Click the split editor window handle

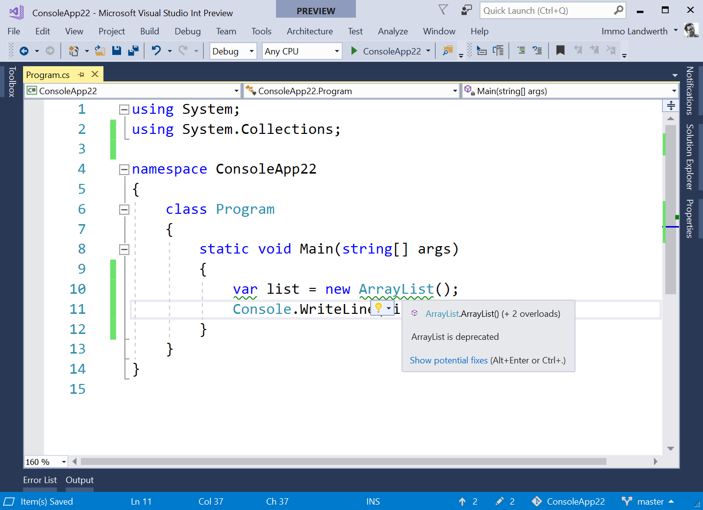pyautogui.click(x=671, y=105)
